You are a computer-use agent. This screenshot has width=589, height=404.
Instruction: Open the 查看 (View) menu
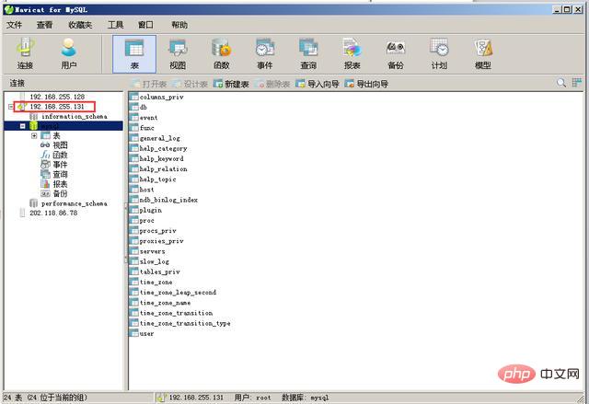pyautogui.click(x=45, y=25)
